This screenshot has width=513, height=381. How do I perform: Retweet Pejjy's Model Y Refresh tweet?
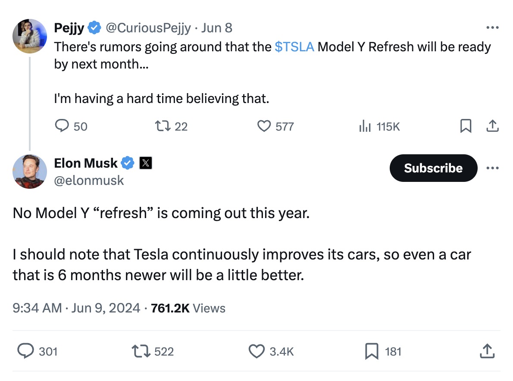point(163,126)
